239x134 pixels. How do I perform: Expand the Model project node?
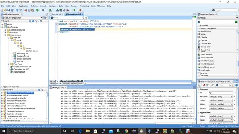pos(3,25)
